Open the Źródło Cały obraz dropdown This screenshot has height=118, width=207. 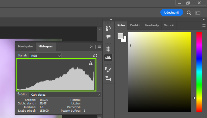pos(65,95)
